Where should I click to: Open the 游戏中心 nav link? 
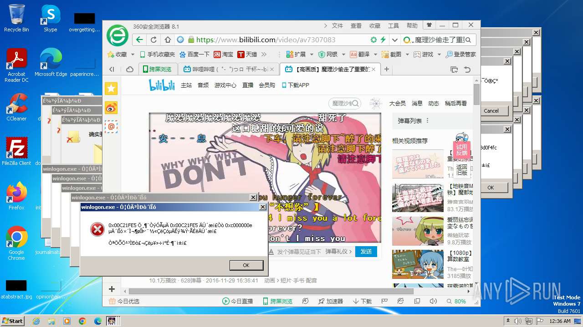pyautogui.click(x=225, y=85)
